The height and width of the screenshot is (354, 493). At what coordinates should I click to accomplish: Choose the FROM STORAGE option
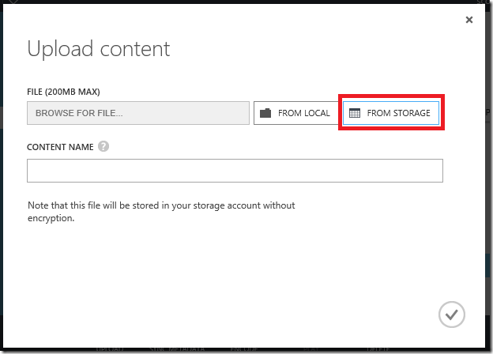point(391,113)
